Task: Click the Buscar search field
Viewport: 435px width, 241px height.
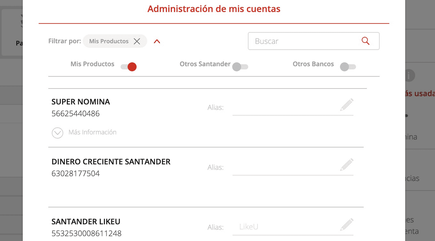Action: click(x=313, y=41)
